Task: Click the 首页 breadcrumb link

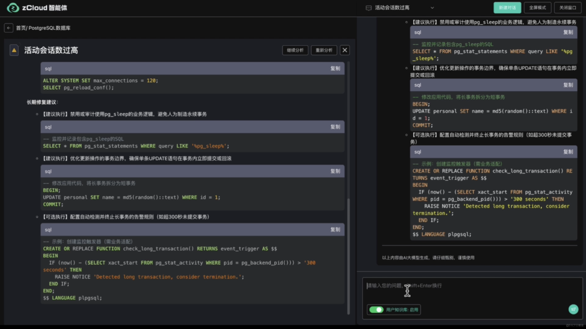Action: click(21, 28)
